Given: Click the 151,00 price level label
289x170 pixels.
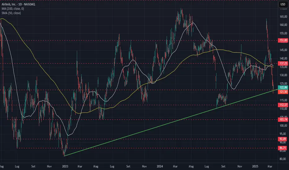Looking at the screenshot, I should pyautogui.click(x=283, y=40).
